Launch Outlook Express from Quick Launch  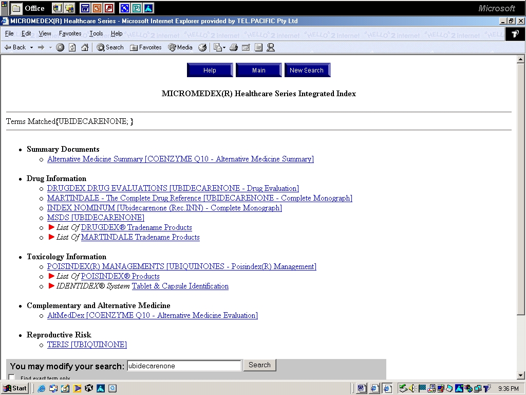(x=53, y=389)
